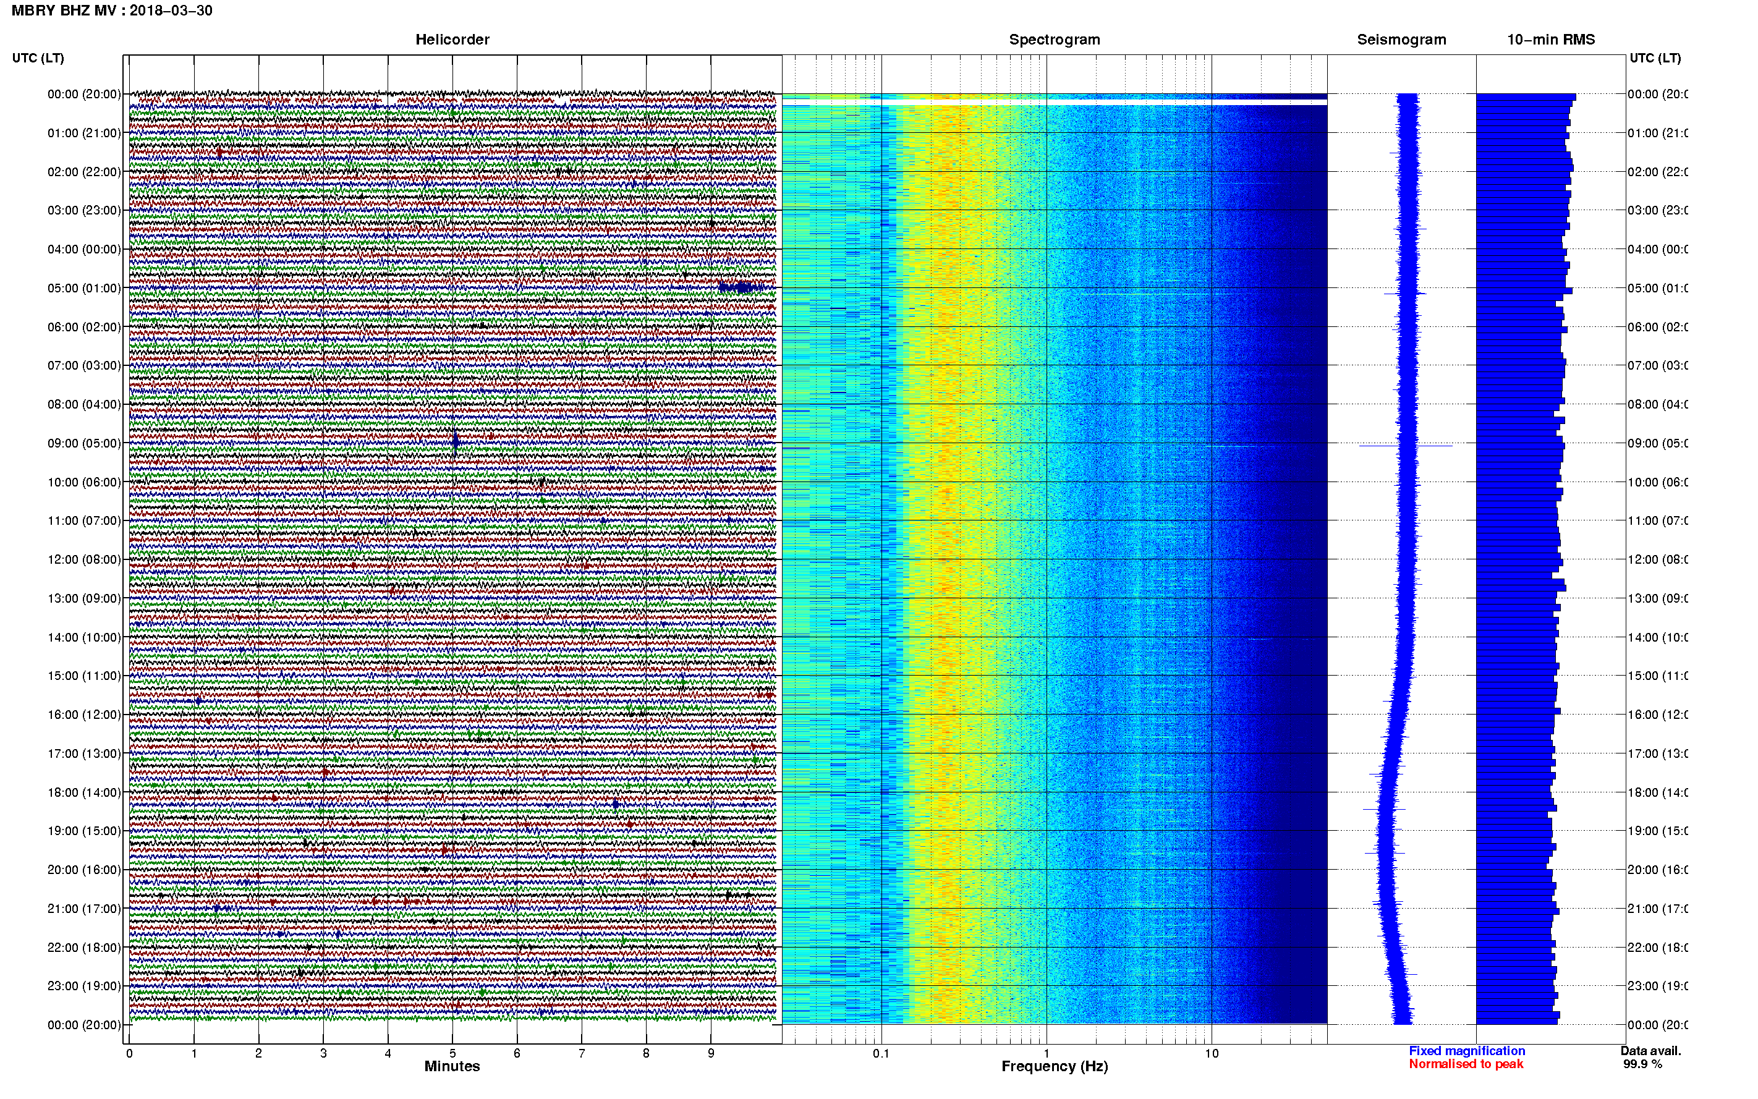This screenshot has width=1758, height=1099.
Task: Click the 19:00 (15:00) time label
Action: pyautogui.click(x=84, y=831)
